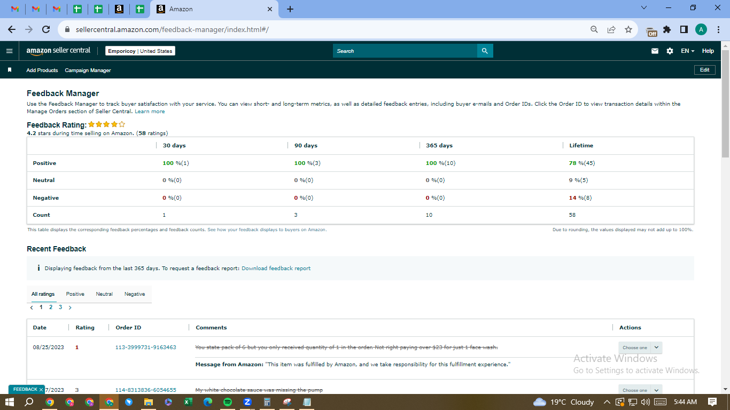730x410 pixels.
Task: Open Chrome profile avatar A
Action: (701, 29)
